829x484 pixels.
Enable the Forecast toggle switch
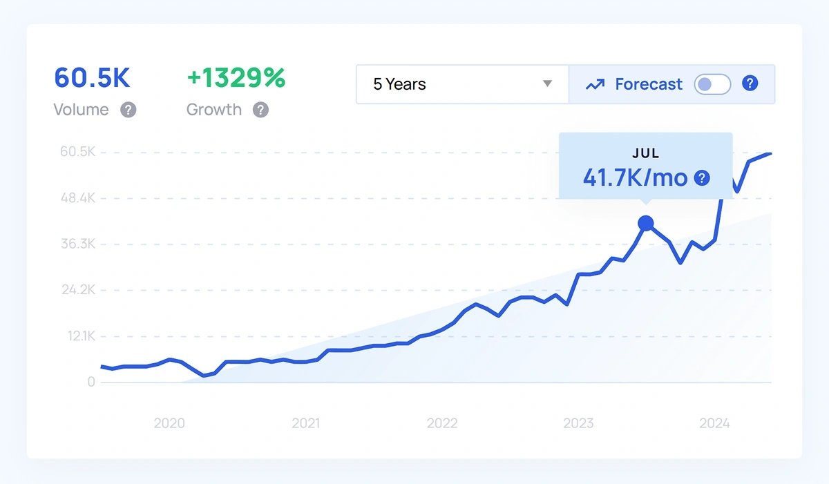712,84
